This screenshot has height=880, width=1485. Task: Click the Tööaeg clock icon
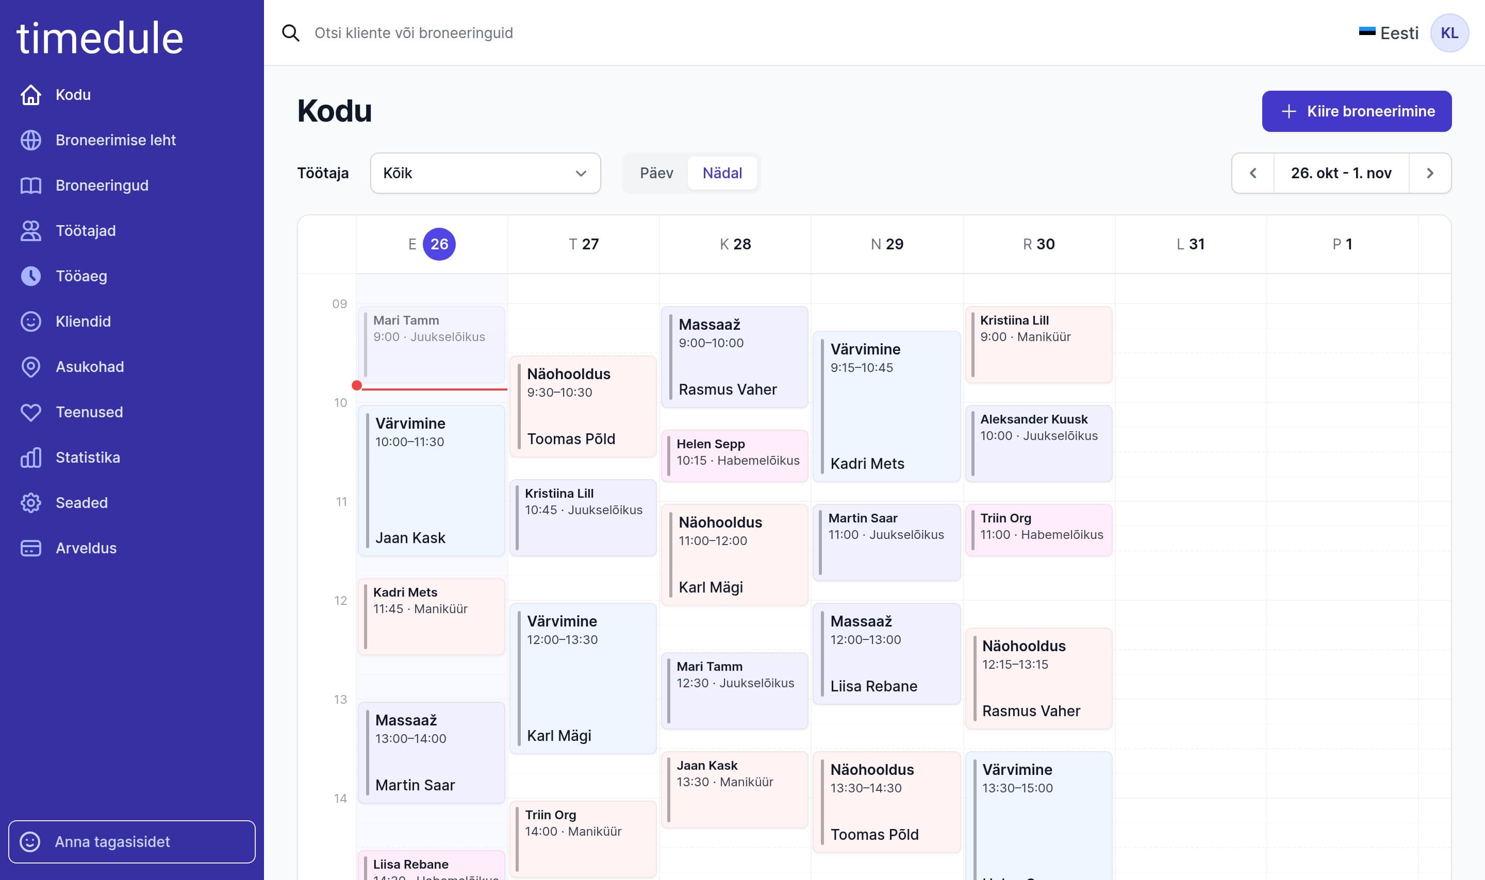click(x=31, y=276)
